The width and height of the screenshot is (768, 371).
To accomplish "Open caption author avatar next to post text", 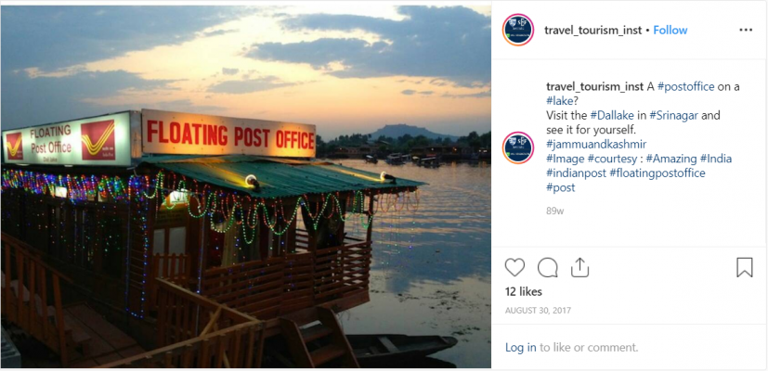I will coord(518,147).
